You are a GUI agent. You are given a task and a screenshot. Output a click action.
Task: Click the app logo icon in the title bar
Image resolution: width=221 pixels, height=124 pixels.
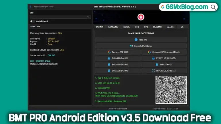click(31, 7)
